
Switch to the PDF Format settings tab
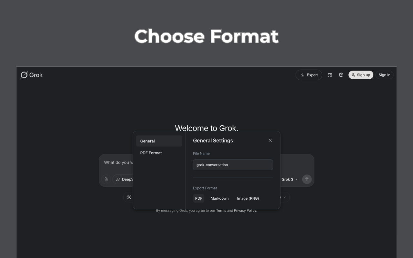tap(151, 153)
